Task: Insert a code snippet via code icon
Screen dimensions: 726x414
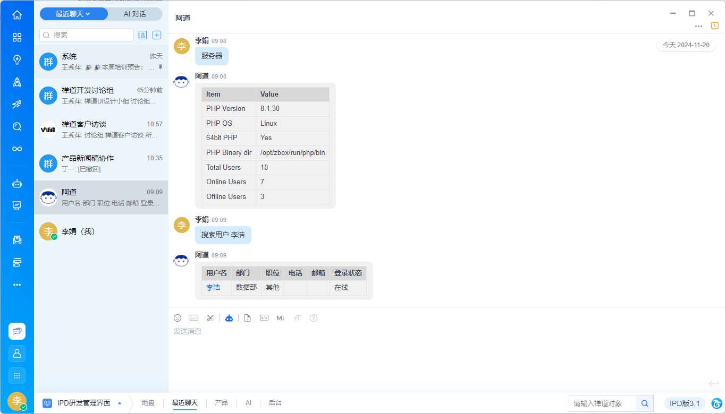Action: click(264, 318)
